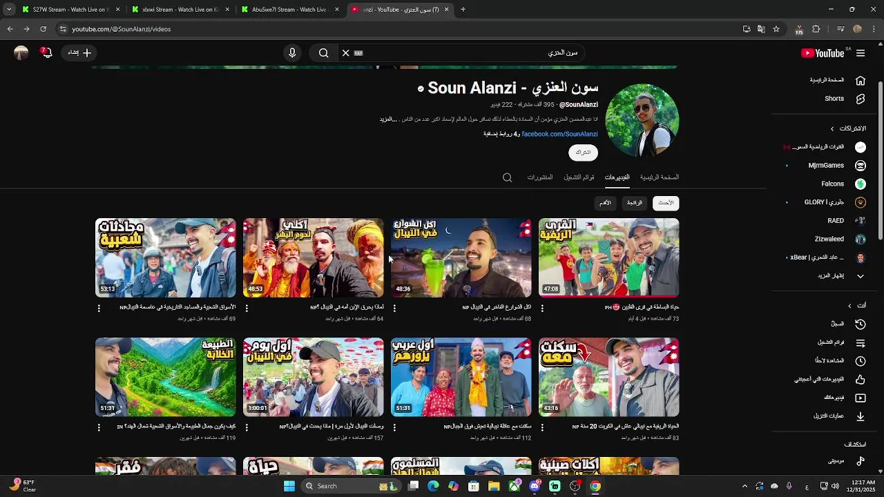Viewport: 884px width, 497px height.
Task: Open options menu for the 48:36 video
Action: tap(394, 309)
